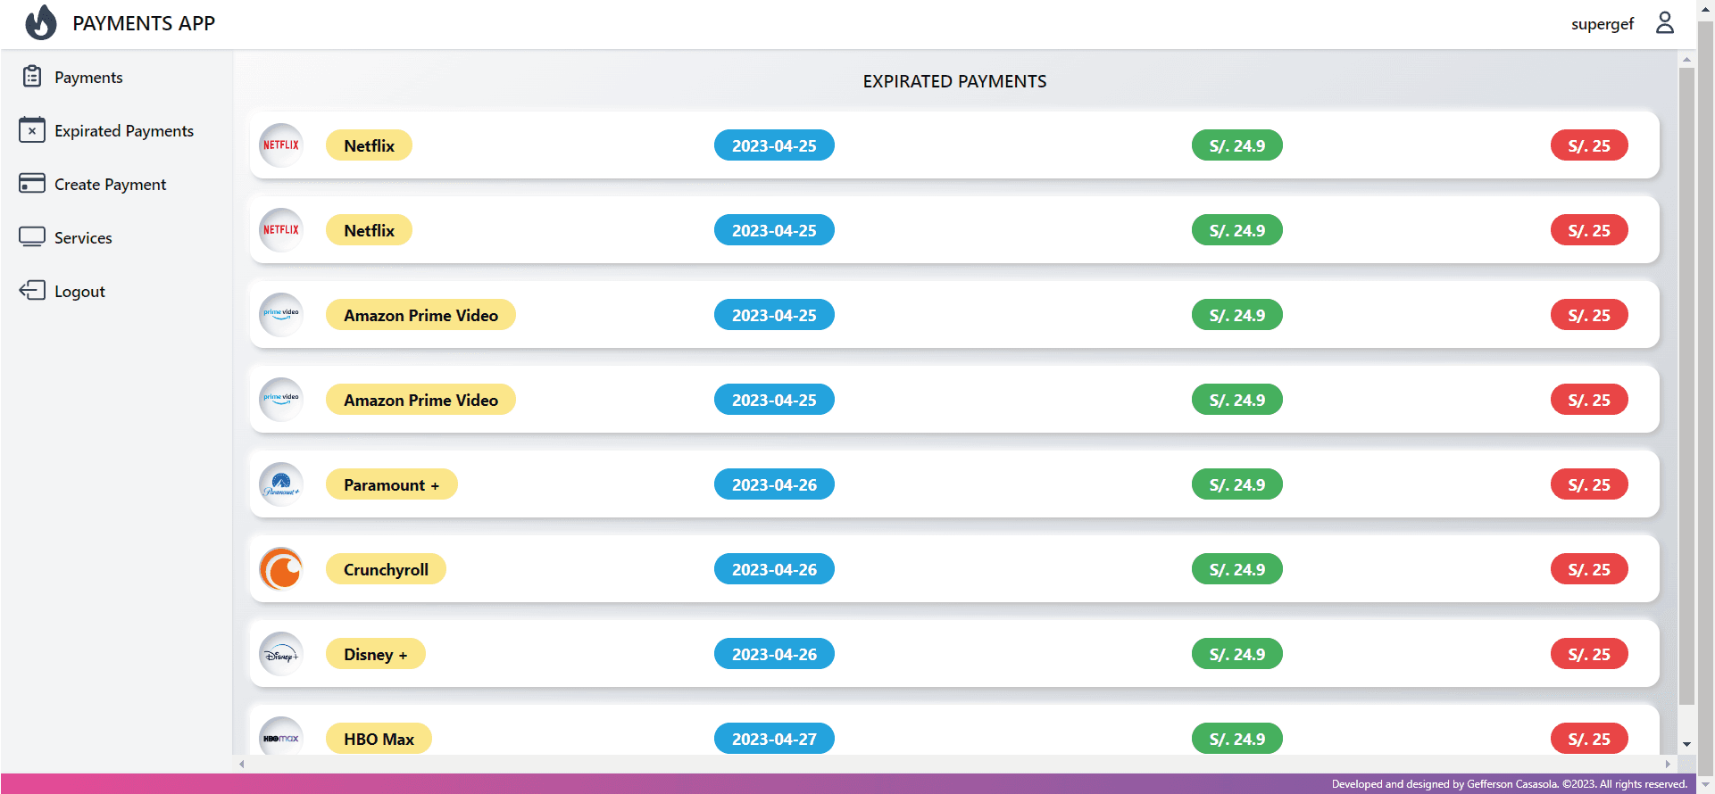Viewport: 1715px width, 794px height.
Task: Click the first Amazon Prime Video badge
Action: coord(420,315)
